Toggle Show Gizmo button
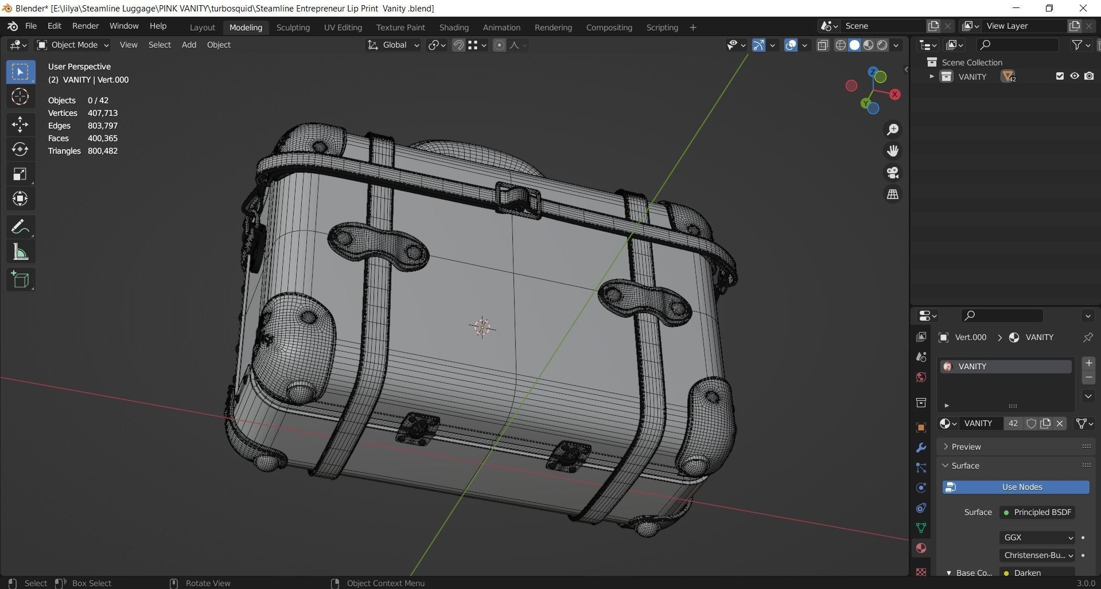Viewport: 1101px width, 589px height. tap(758, 45)
